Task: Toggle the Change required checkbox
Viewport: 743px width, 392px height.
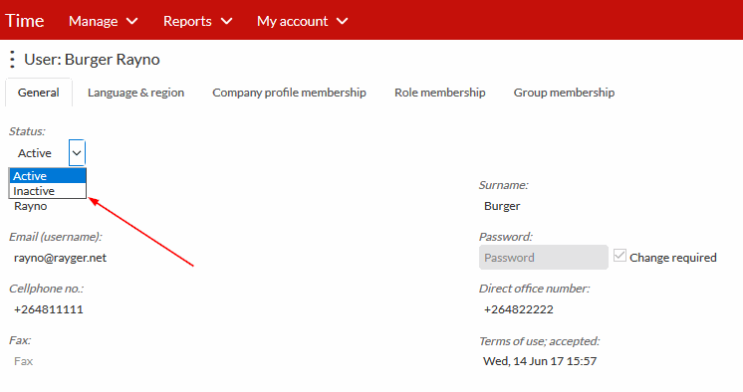Action: pyautogui.click(x=619, y=256)
